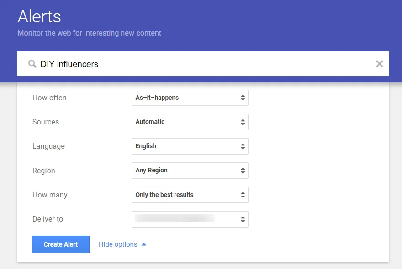Click the 'Hide options' link

click(x=118, y=244)
